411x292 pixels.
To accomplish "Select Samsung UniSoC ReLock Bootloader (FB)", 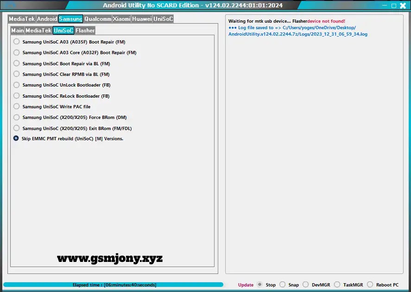I will [17, 96].
